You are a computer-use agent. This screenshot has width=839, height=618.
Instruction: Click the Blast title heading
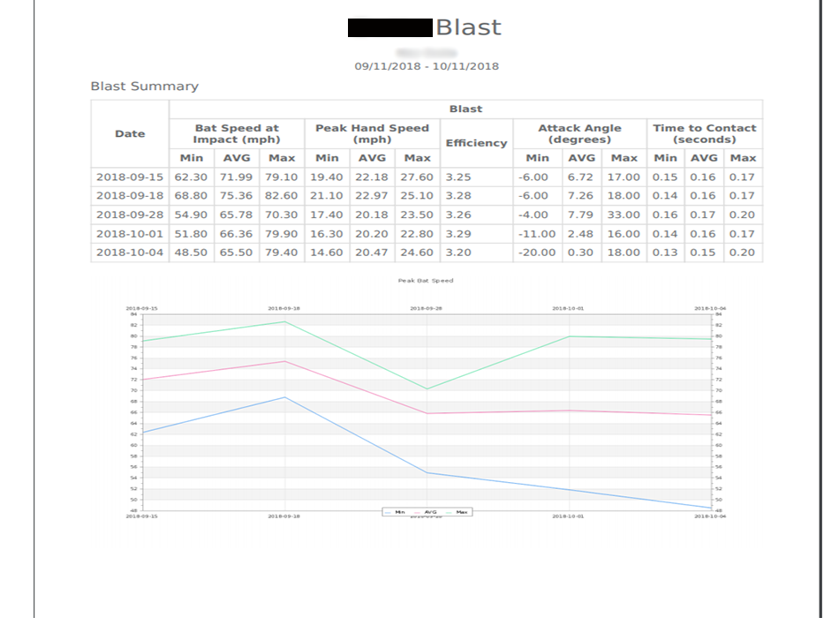tap(468, 27)
